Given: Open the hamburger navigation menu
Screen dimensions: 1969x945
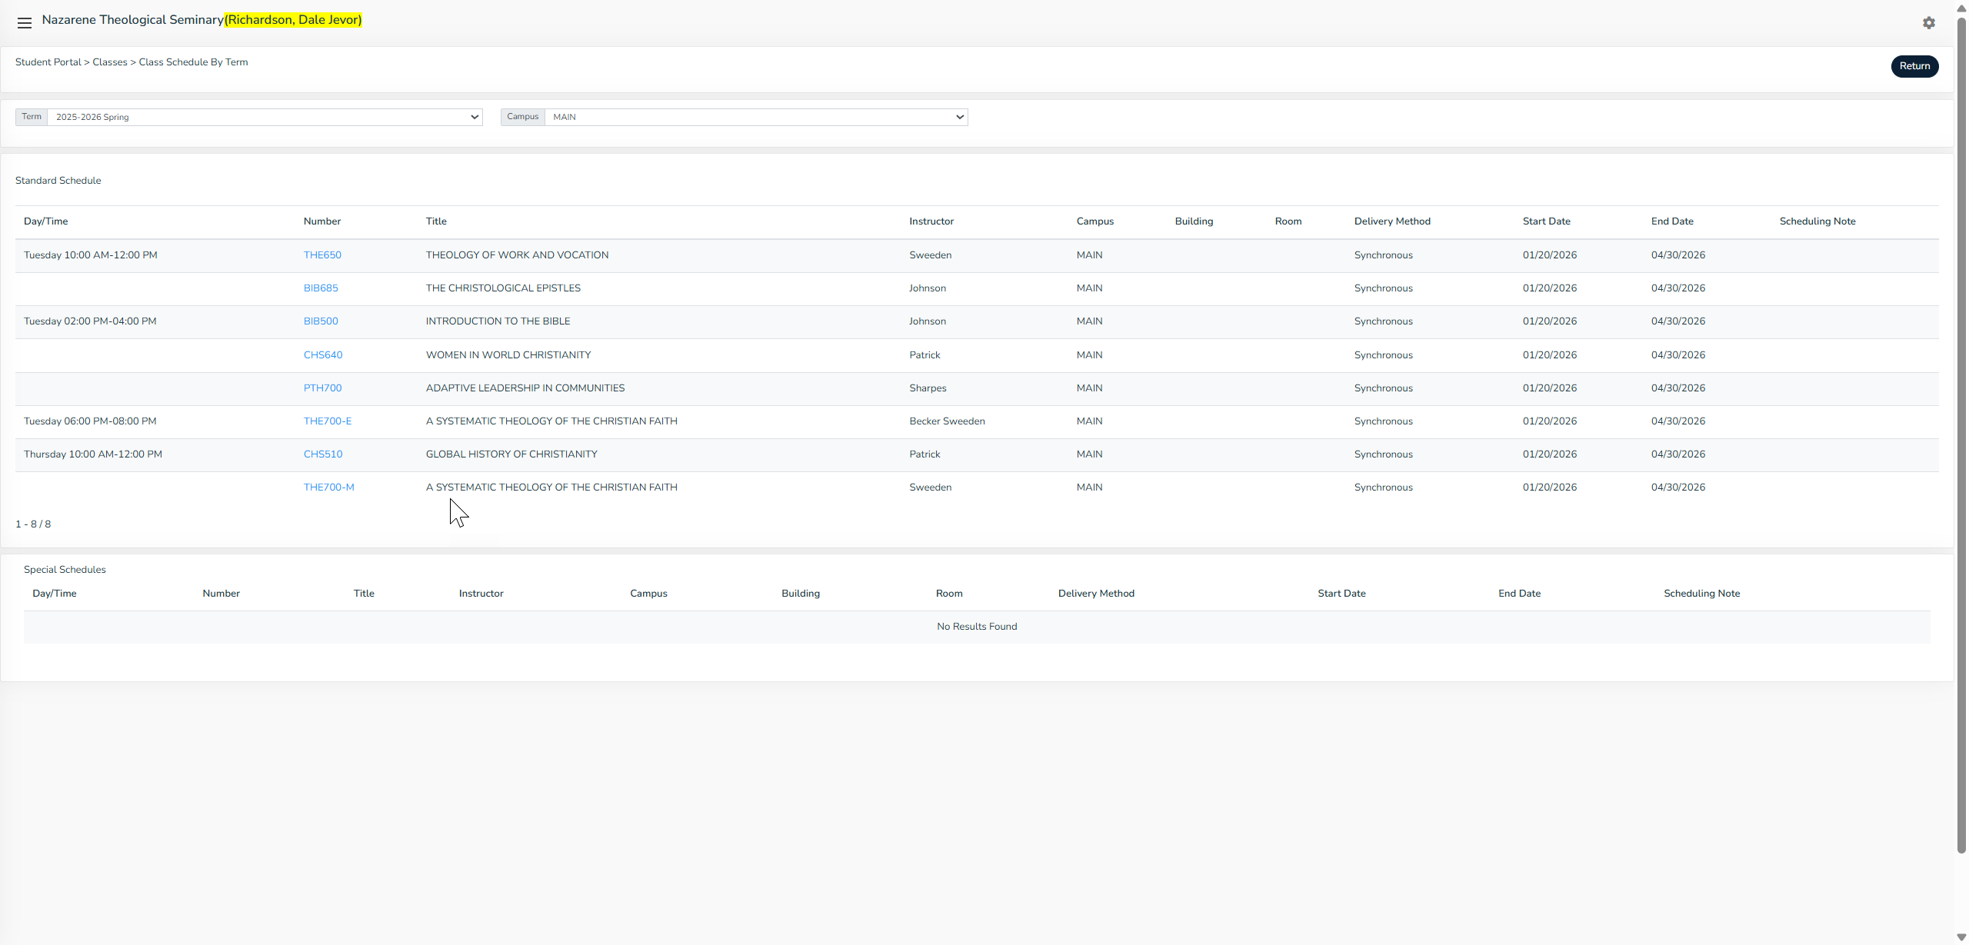Looking at the screenshot, I should (25, 23).
